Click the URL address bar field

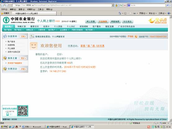pyautogui.click(x=62, y=5)
